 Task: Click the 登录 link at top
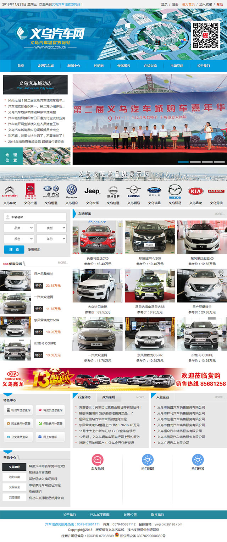point(164,4)
